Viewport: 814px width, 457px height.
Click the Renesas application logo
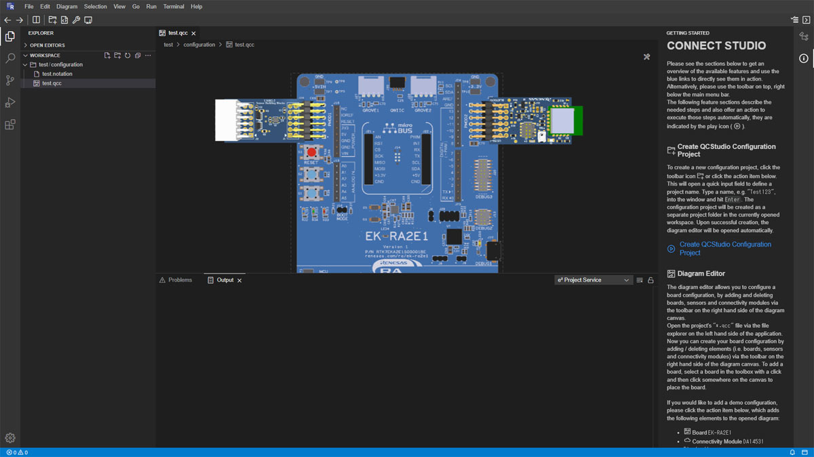(10, 6)
